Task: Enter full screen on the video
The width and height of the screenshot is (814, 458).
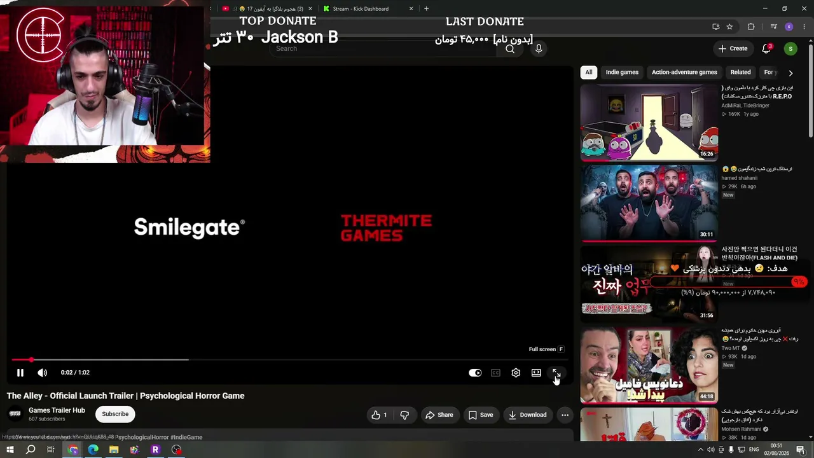Action: 556,373
